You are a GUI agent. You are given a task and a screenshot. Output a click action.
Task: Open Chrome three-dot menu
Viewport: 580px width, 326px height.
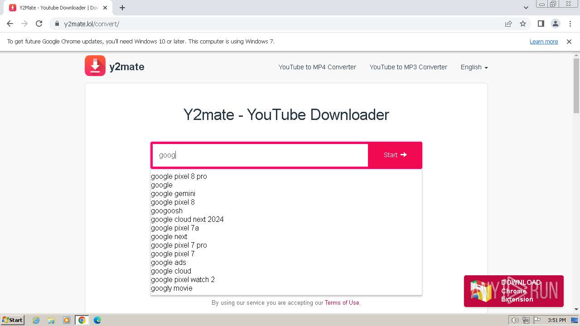pyautogui.click(x=570, y=24)
